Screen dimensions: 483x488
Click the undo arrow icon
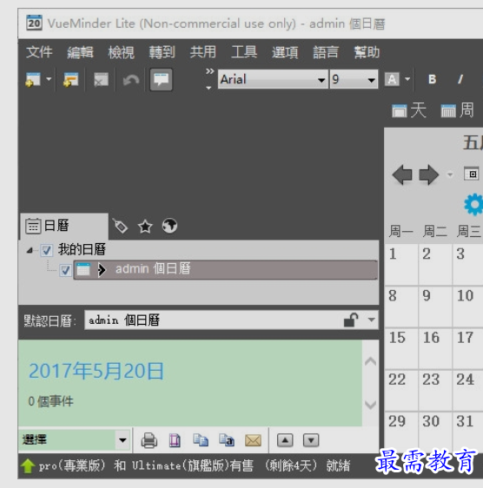coord(131,80)
